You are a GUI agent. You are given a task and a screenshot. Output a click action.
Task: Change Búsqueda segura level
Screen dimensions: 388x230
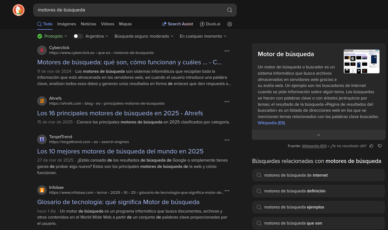(144, 36)
